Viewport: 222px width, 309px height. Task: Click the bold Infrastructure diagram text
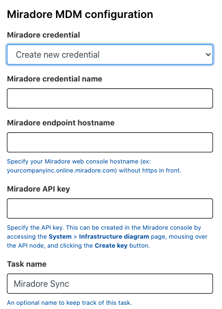coord(114,237)
